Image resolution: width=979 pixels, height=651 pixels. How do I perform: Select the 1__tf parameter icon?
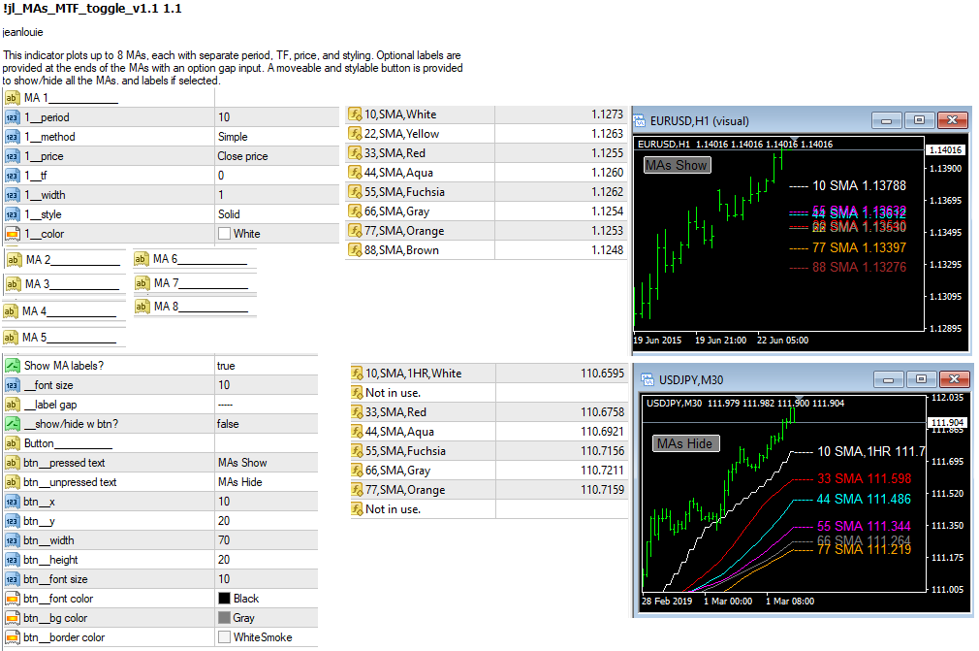(12, 176)
